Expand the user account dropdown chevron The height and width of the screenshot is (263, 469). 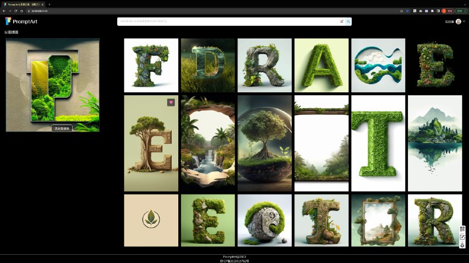coord(464,22)
